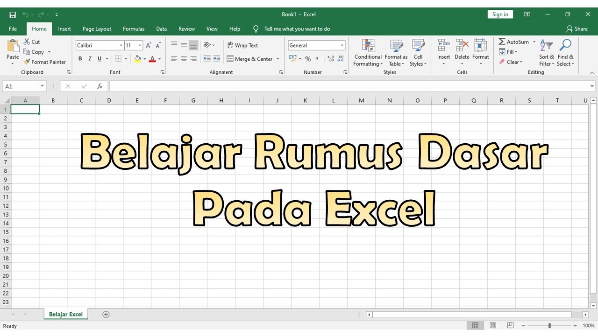
Task: Click the Ribbon Display Options icon
Action: (527, 14)
